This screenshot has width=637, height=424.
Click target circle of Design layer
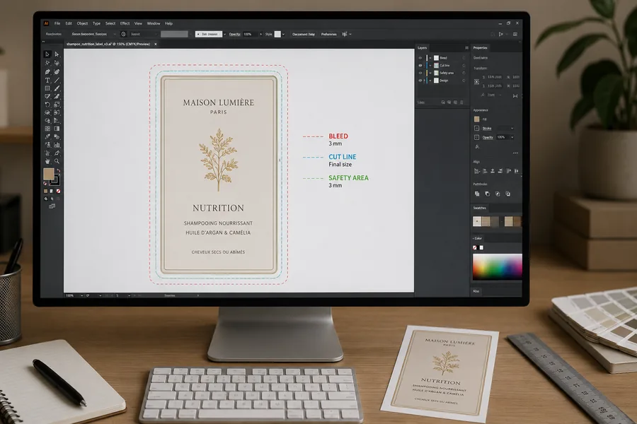point(464,81)
